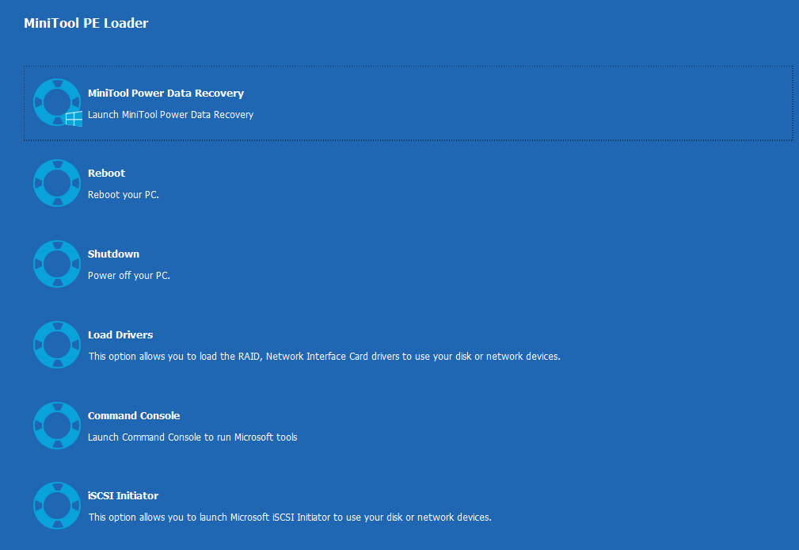The height and width of the screenshot is (550, 799).
Task: Open the iSCSI Initiator option title
Action: pos(123,495)
